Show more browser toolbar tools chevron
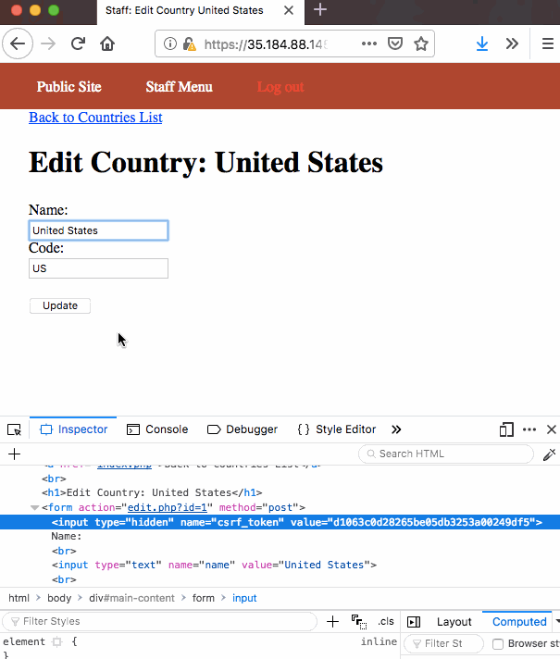Viewport: 560px width, 659px height. click(512, 44)
